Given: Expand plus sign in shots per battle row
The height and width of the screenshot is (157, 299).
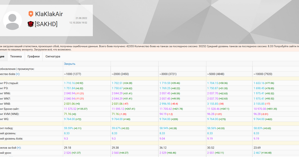Looking at the screenshot, I should pos(19,148).
